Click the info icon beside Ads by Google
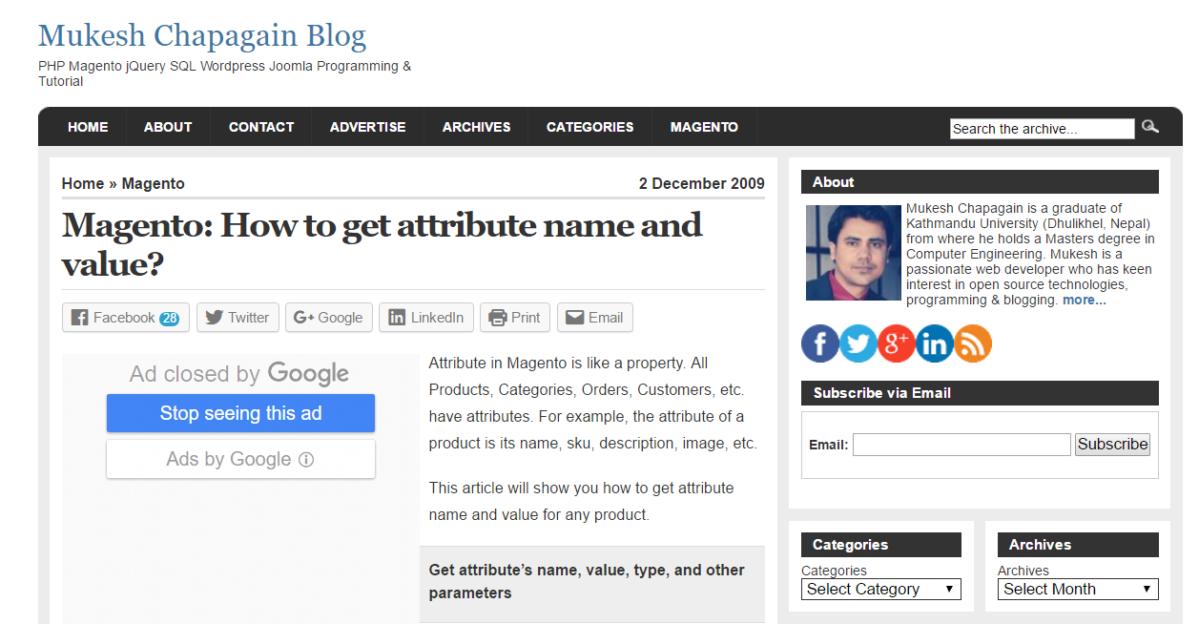The width and height of the screenshot is (1199, 624). point(306,460)
